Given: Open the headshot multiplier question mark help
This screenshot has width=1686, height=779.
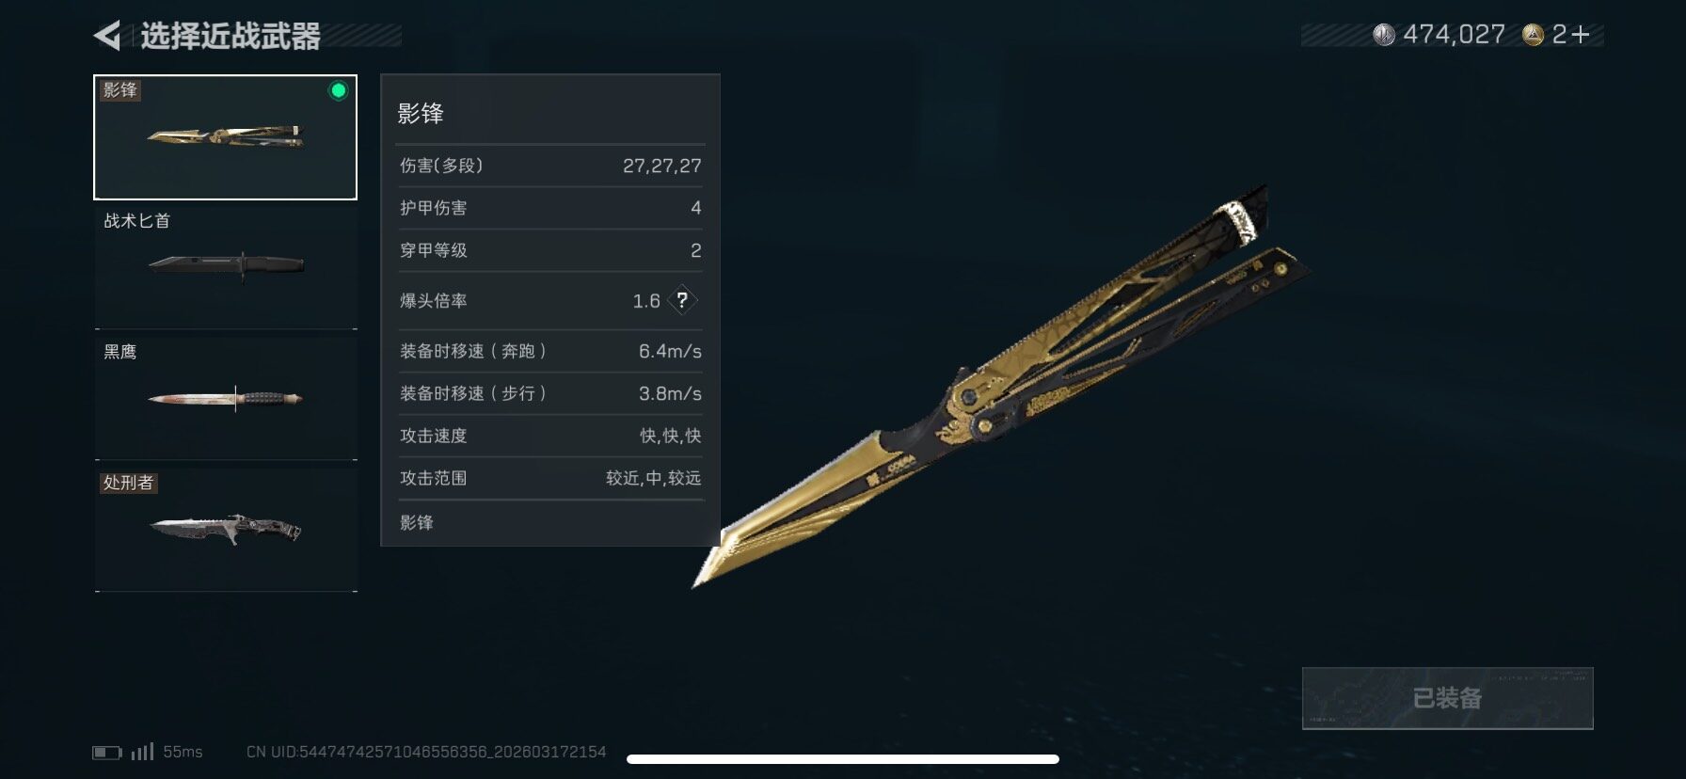Looking at the screenshot, I should [x=682, y=300].
